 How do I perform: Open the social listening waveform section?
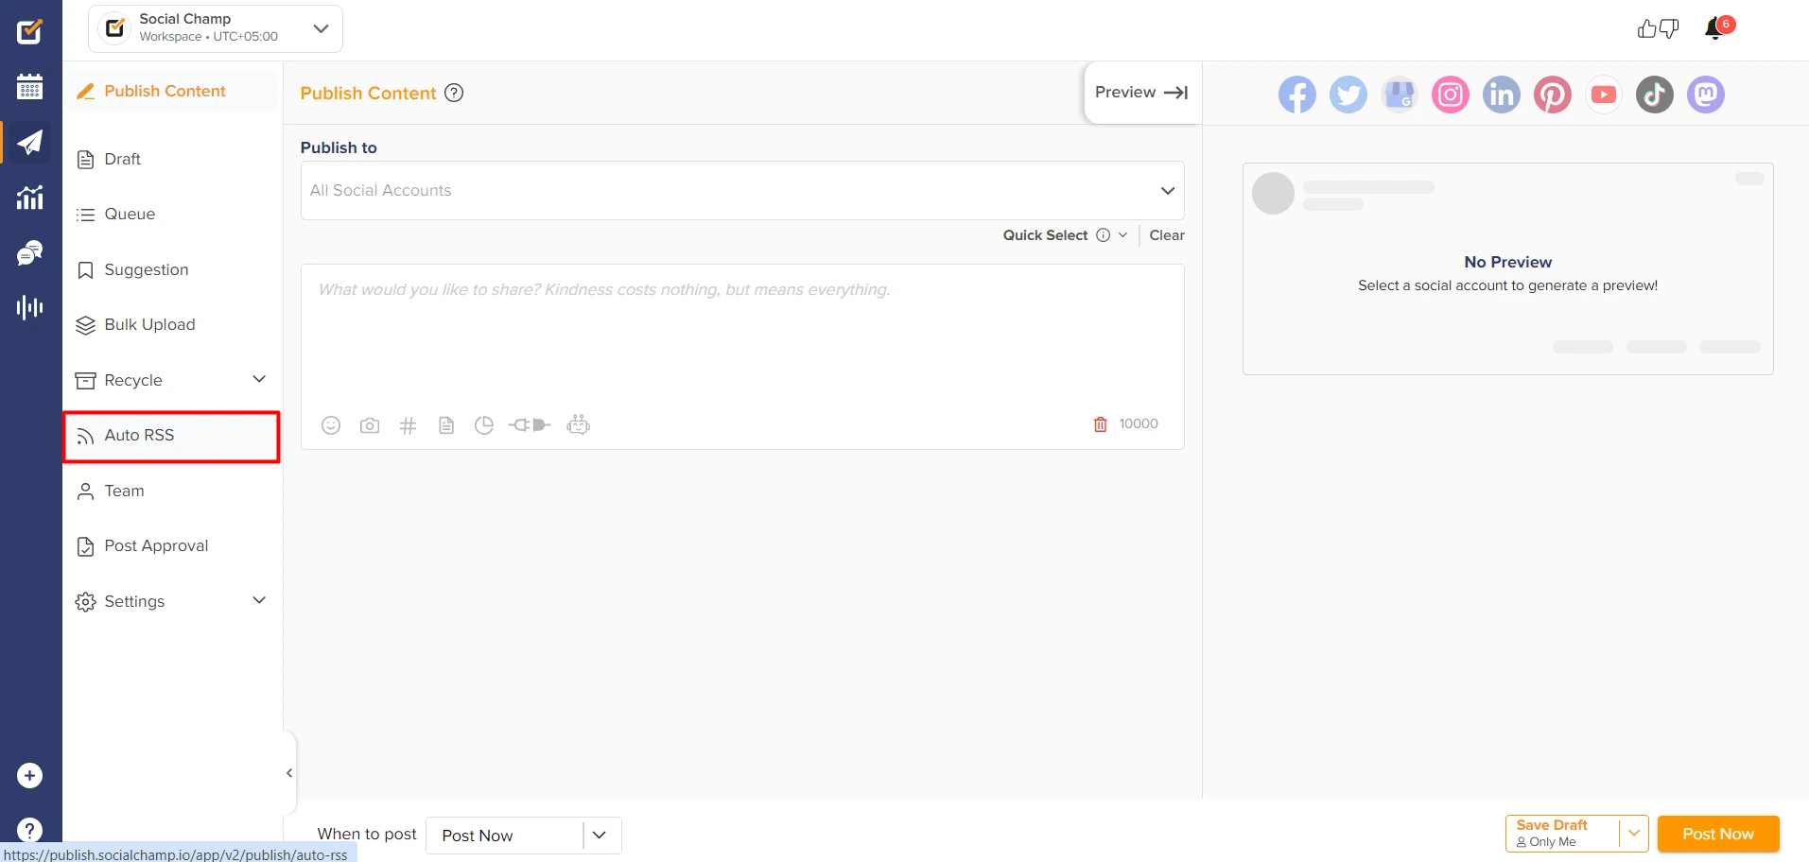click(29, 307)
